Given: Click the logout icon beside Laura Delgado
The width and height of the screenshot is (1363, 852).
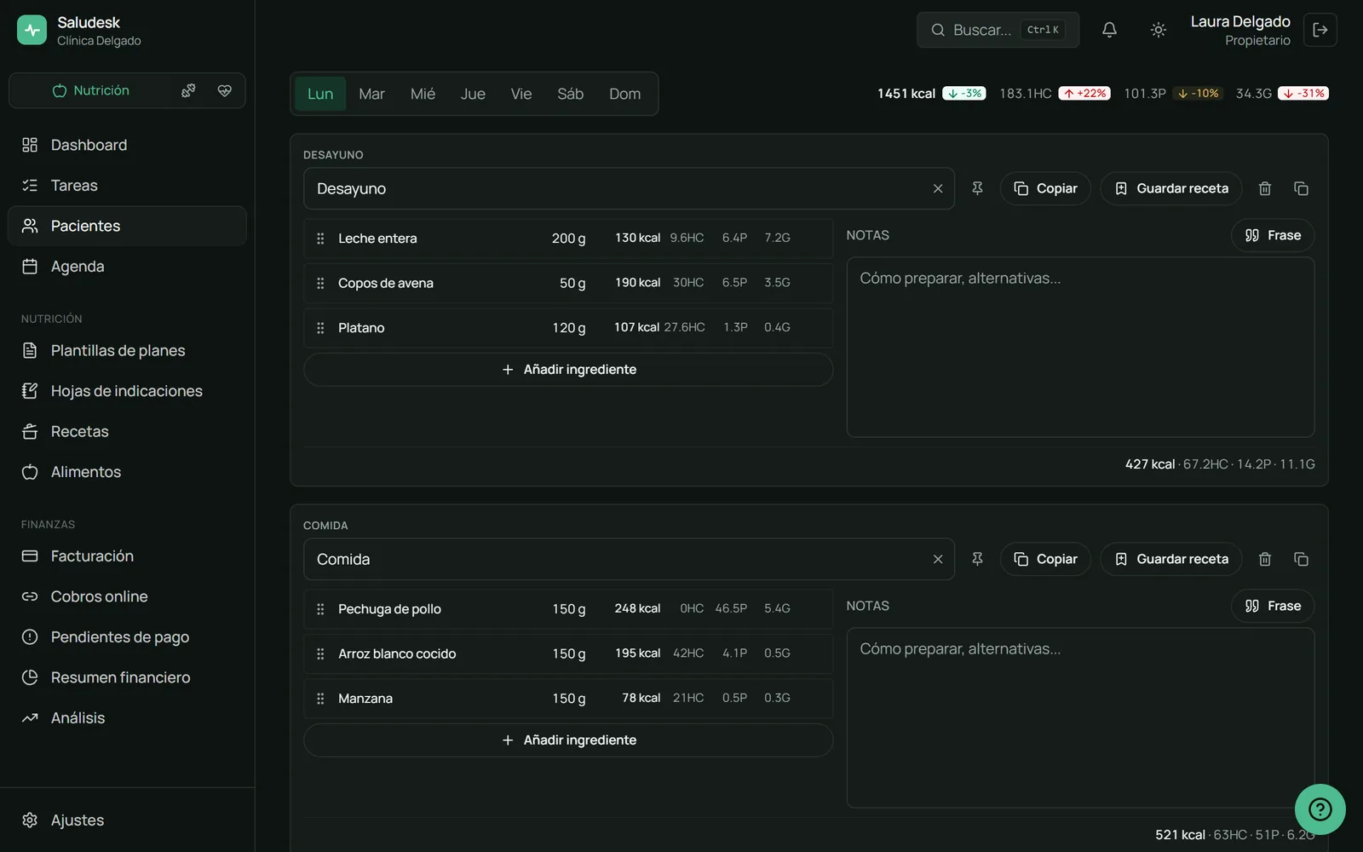Looking at the screenshot, I should coord(1320,30).
